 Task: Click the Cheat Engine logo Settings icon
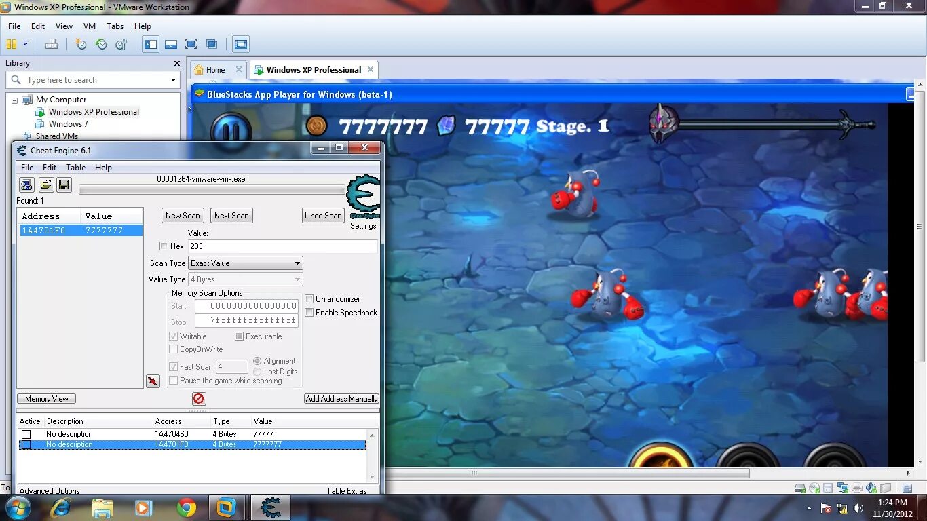(363, 197)
